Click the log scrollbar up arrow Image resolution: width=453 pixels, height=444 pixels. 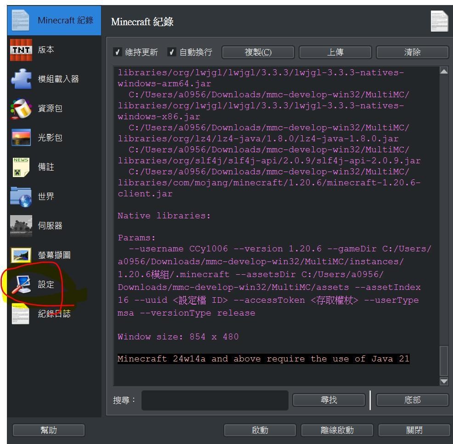444,71
